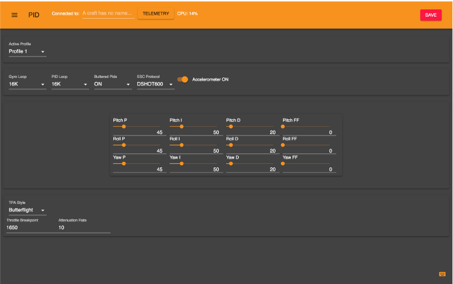Click the Yaw FF value field
This screenshot has height=284, width=453.
310,169
